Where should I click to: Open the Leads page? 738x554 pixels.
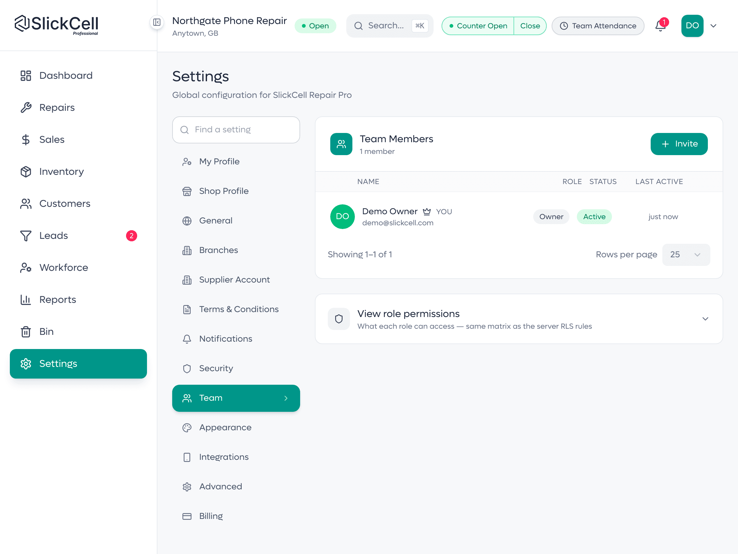[78, 236]
